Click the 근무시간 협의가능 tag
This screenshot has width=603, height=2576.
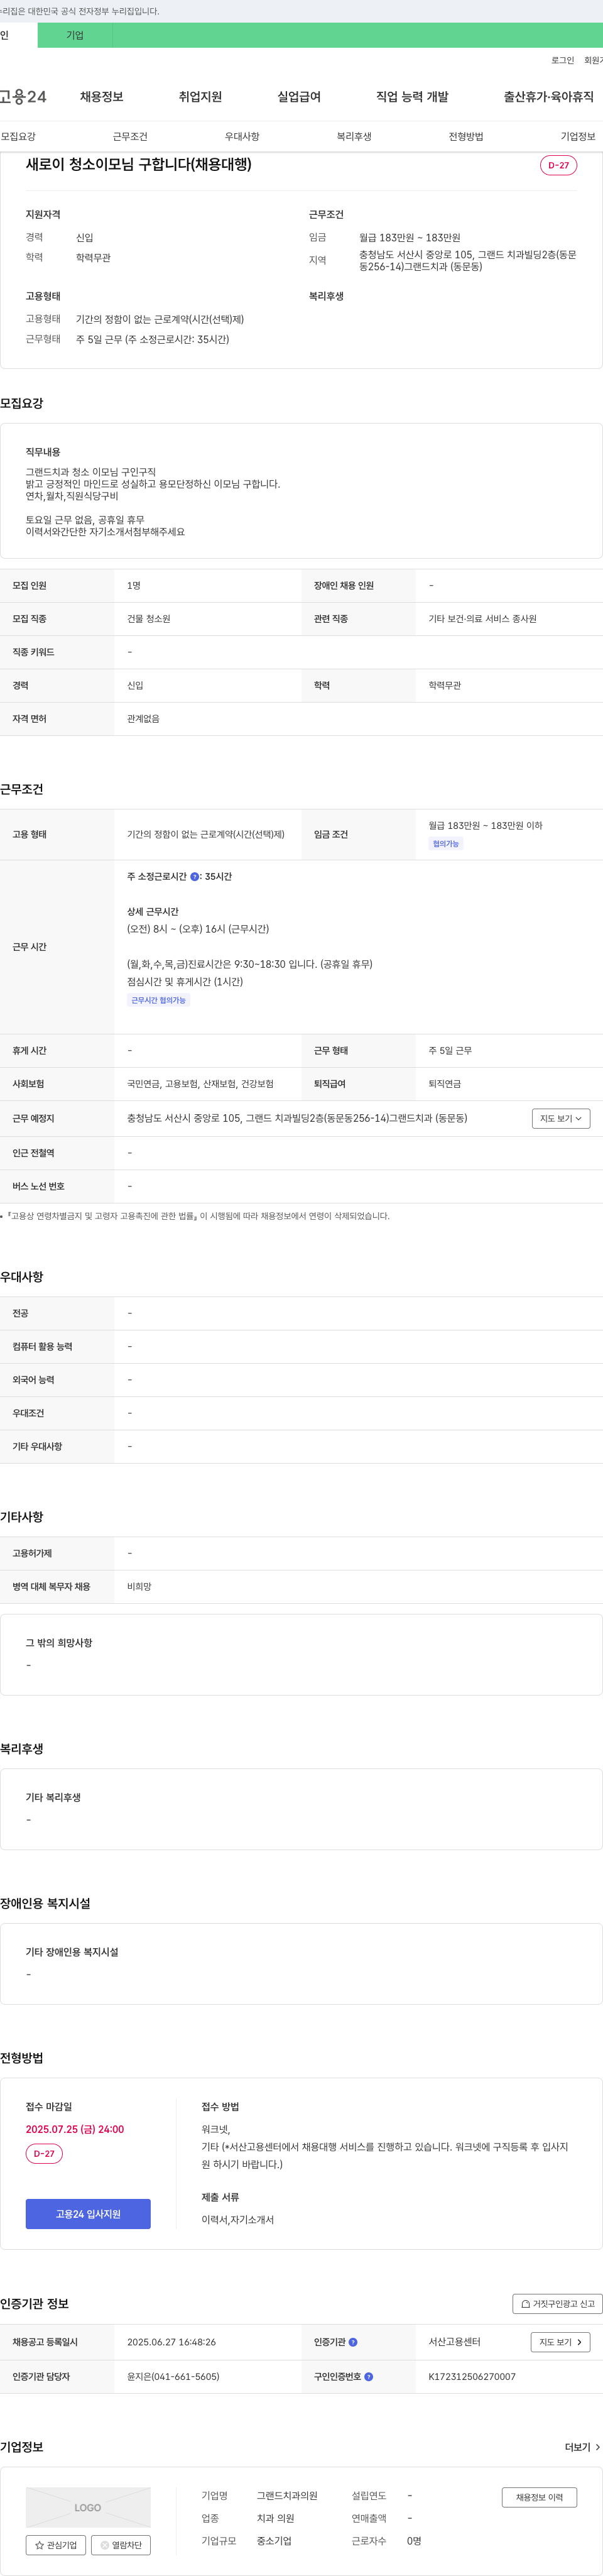[x=158, y=1000]
